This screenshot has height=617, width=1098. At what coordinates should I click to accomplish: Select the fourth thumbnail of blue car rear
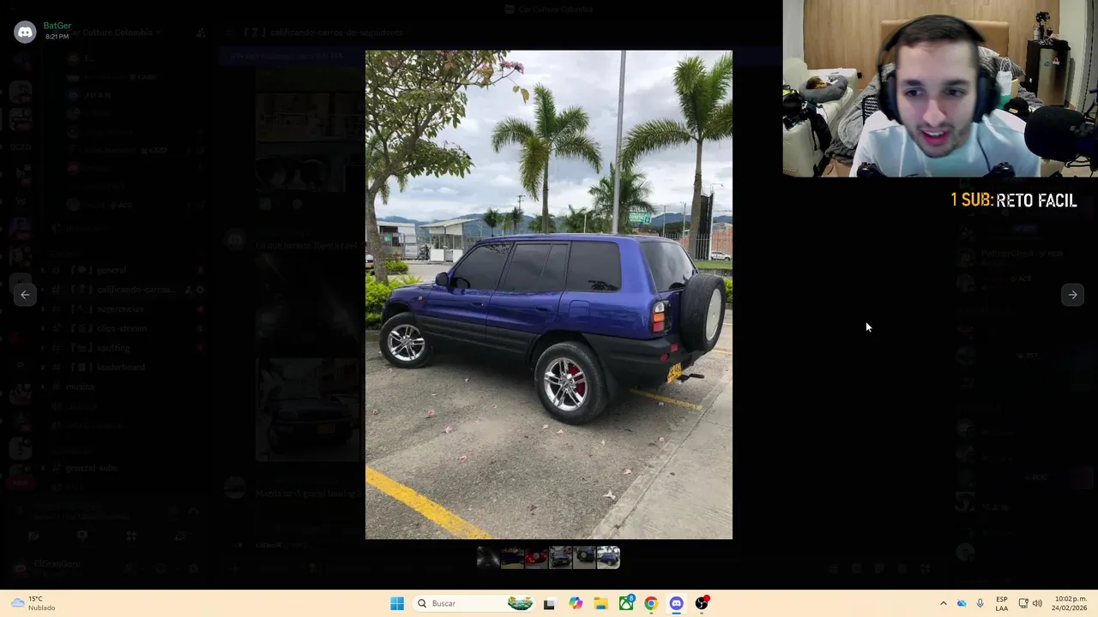560,558
